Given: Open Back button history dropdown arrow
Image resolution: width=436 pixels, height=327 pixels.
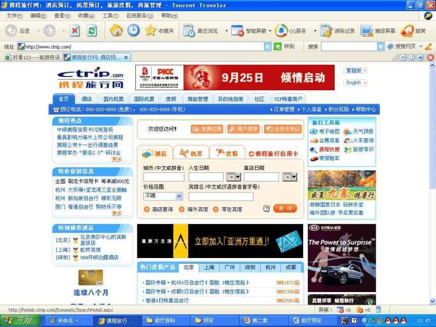Looking at the screenshot, I should (39, 31).
